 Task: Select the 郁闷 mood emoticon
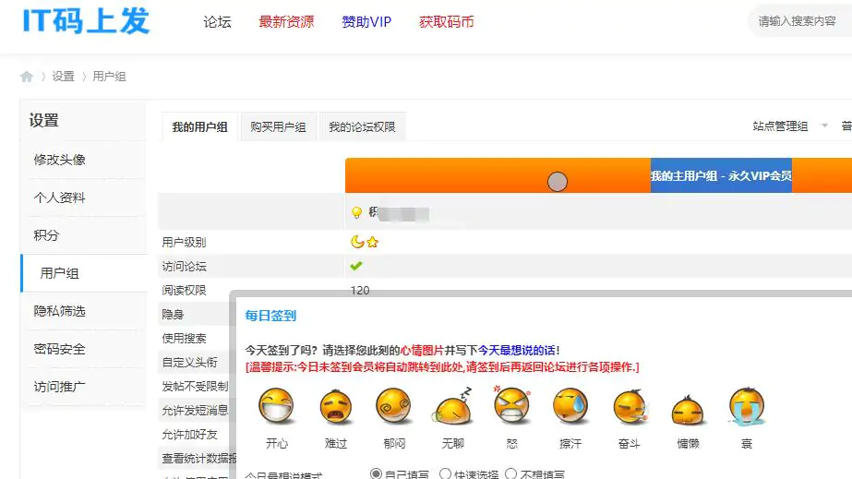[394, 406]
